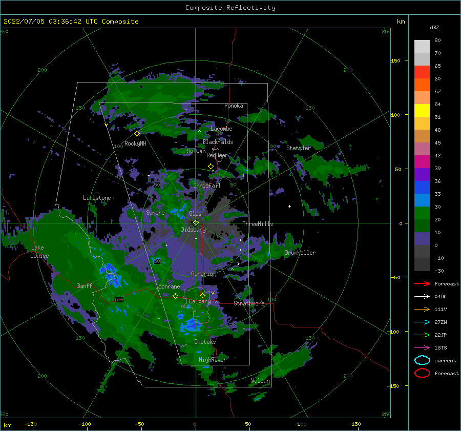Click the cyan 27ZW arrow in legend
Image resolution: width=461 pixels, height=431 pixels.
tap(422, 322)
